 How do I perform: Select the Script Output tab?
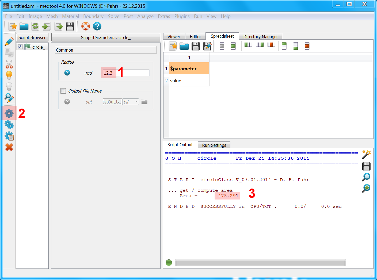pyautogui.click(x=180, y=145)
